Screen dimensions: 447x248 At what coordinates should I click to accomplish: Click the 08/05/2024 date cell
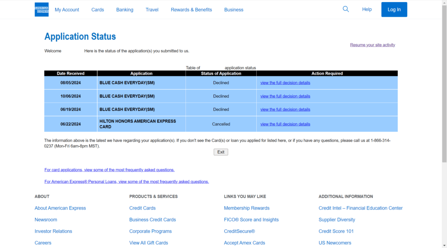(x=71, y=83)
